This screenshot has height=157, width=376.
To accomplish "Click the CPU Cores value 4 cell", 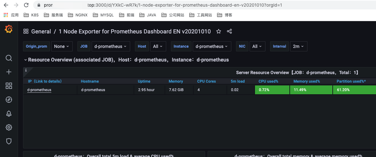I will [x=210, y=90].
